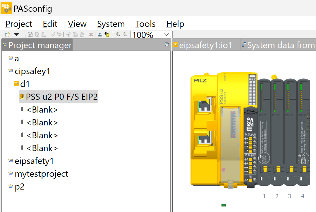Click blank module in slot 1
Screen dimensions: 316x212
pos(264,133)
